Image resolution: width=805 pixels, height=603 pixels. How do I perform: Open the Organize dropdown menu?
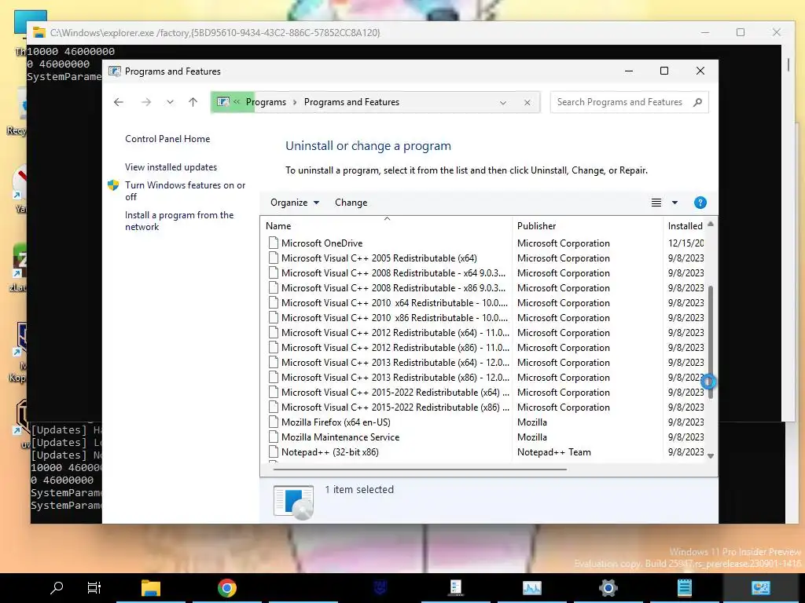[x=295, y=203]
